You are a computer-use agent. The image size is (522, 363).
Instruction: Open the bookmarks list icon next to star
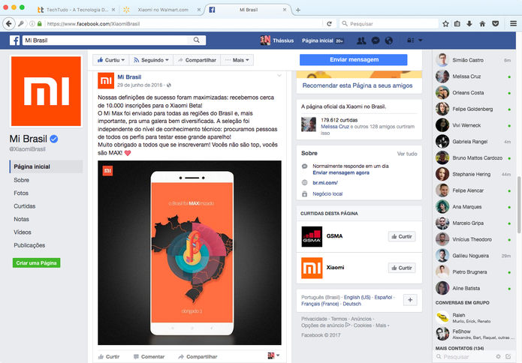(457, 23)
